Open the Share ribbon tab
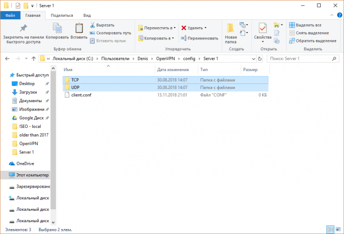The width and height of the screenshot is (344, 234). [x=62, y=15]
